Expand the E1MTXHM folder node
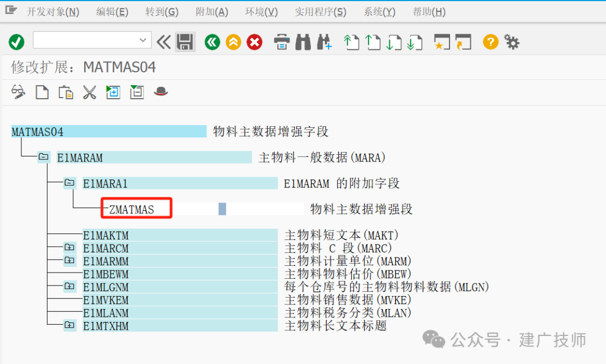Screen dimensions: 606x364 (x=69, y=325)
